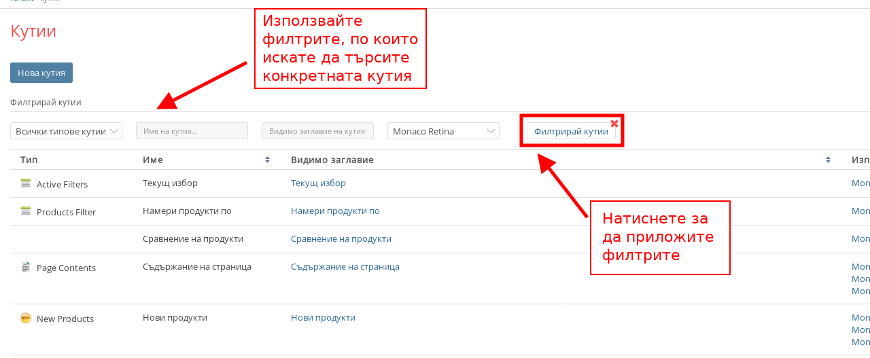The width and height of the screenshot is (870, 358).
Task: Click the Products Filter box type icon
Action: [x=26, y=211]
